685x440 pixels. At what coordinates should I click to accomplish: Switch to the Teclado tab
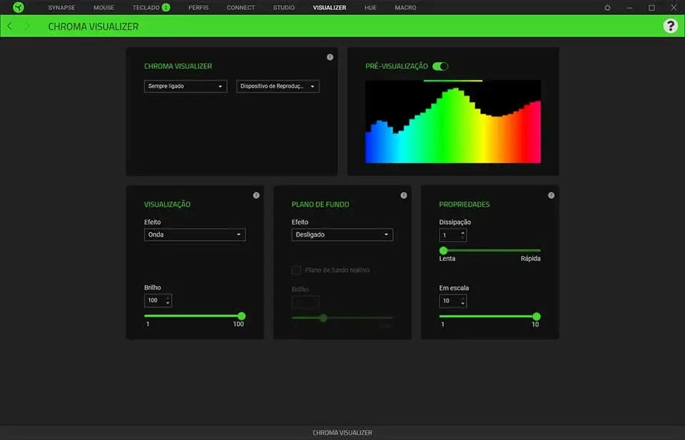pyautogui.click(x=146, y=7)
